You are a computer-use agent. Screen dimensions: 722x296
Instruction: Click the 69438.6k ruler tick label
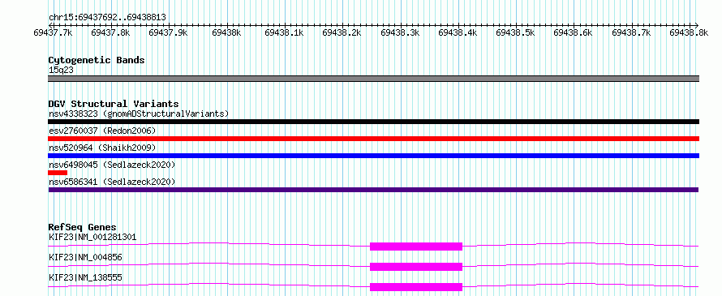point(573,32)
